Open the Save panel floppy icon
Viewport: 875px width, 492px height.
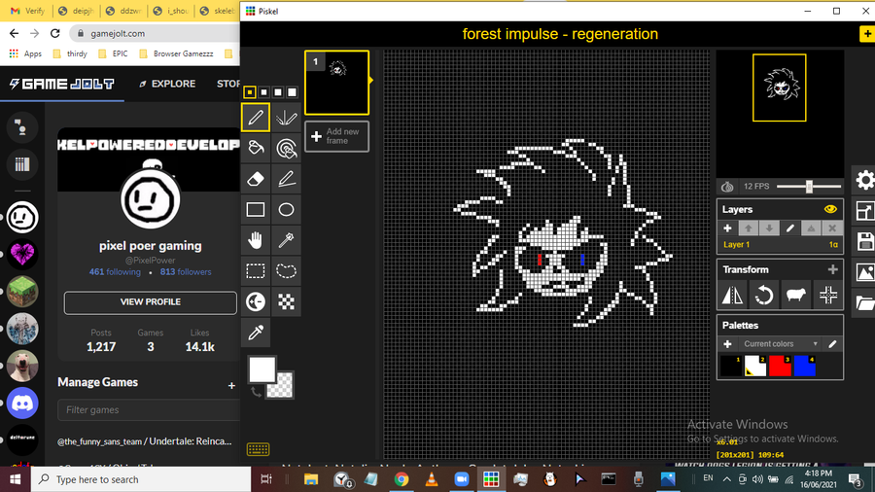[x=864, y=242]
